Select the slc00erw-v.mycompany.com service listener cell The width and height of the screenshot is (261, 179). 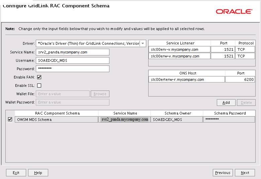click(179, 56)
